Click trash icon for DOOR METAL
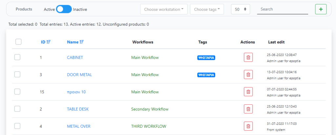Screen dimensions: 336x135 (x=248, y=75)
